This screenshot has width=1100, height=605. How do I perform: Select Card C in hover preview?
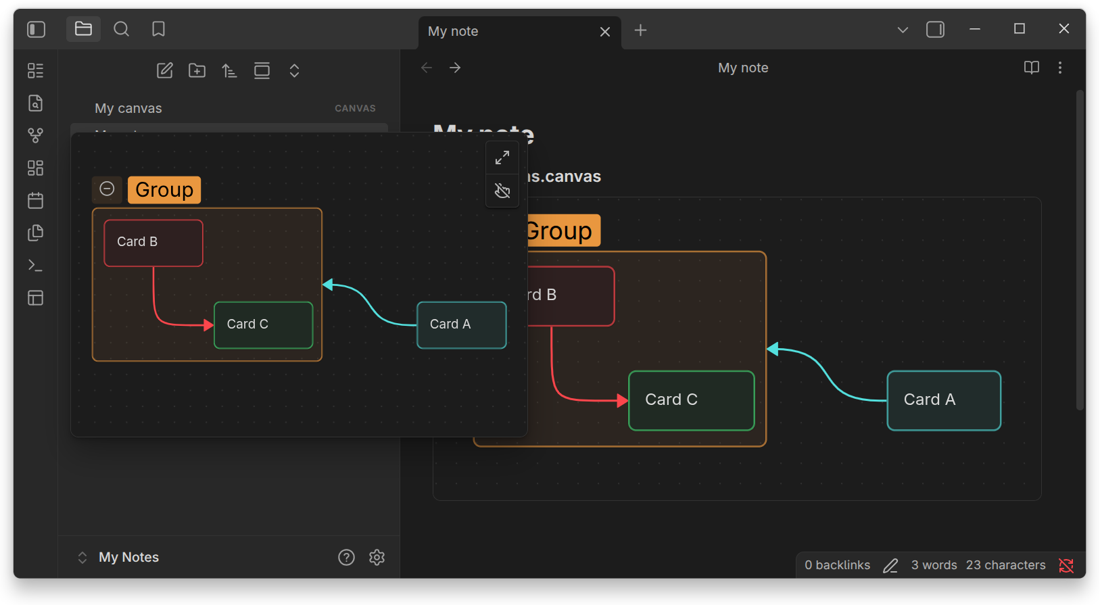click(264, 325)
